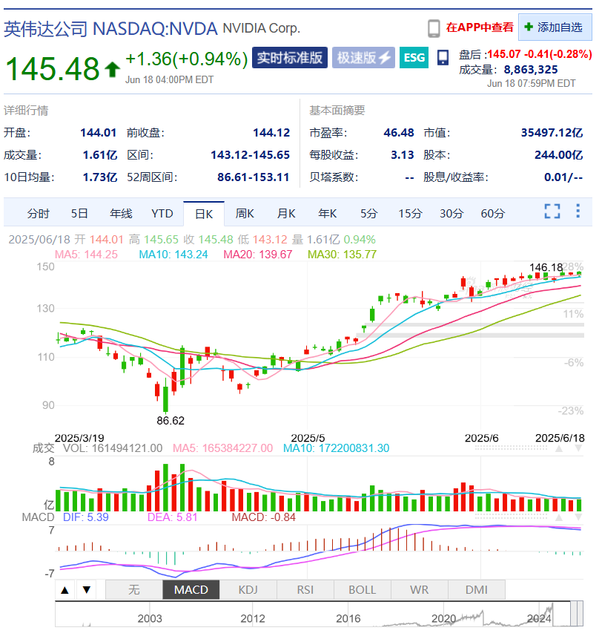Viewport: 602px width, 642px height.
Task: Show the 5分 minute chart
Action: pos(368,213)
